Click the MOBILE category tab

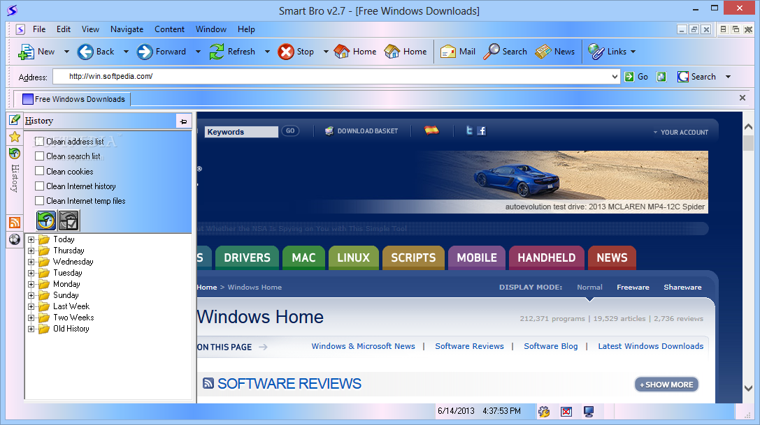(x=477, y=258)
